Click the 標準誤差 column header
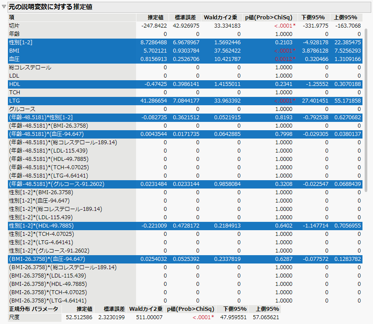The width and height of the screenshot is (373, 324). tap(185, 18)
